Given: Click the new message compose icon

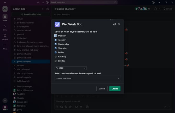Looking at the screenshot, I should tap(48, 9).
